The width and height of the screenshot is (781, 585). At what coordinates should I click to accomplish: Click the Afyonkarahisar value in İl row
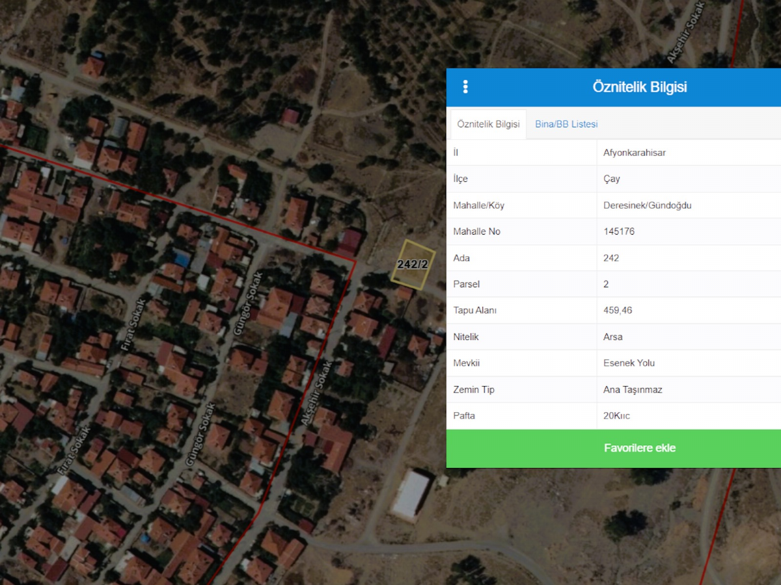click(634, 153)
